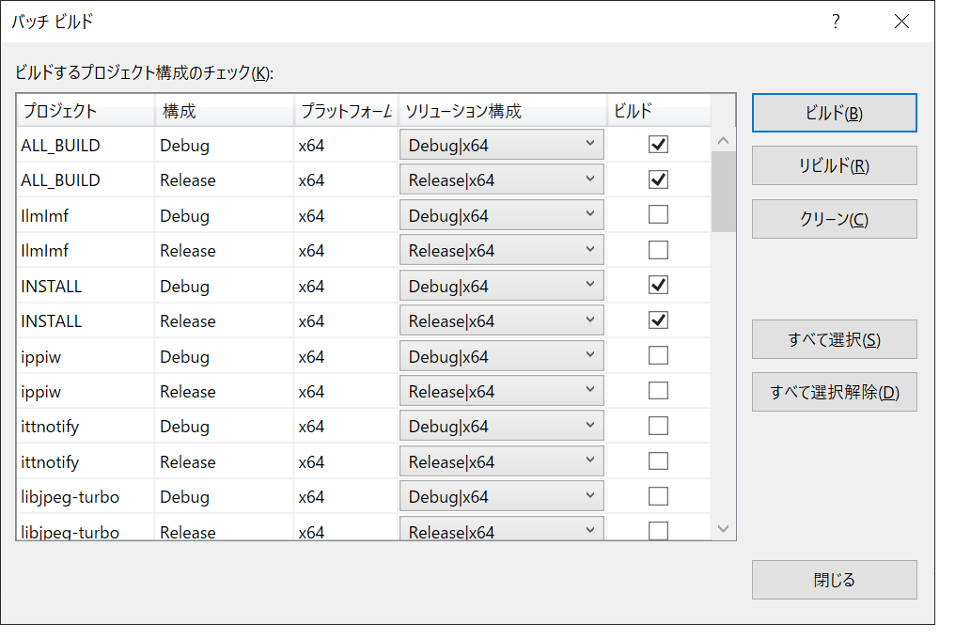Uncheck ALL_BUILD Release build checkbox
The height and width of the screenshot is (639, 955).
click(657, 179)
